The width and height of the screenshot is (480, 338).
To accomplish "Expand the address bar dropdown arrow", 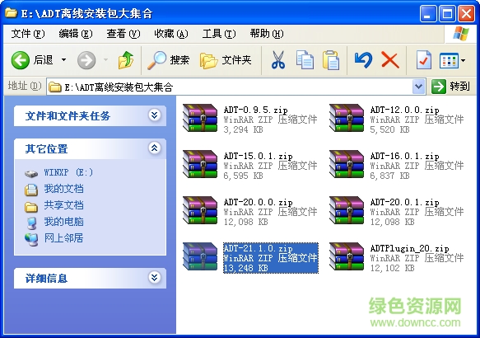I will [x=418, y=87].
